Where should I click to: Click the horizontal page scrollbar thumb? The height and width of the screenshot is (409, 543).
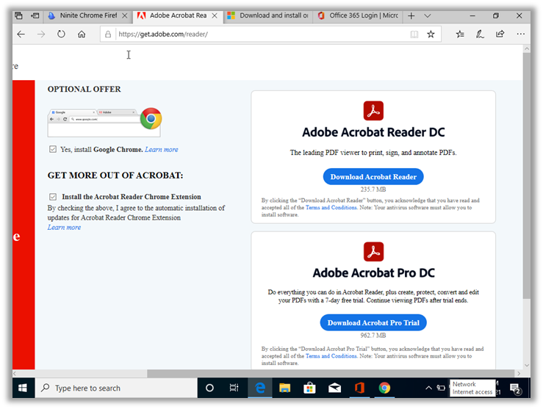tap(331, 373)
